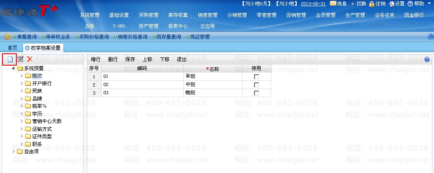Screen dimensions: 434x173
Task: Click the 自由项 folder icon
Action: pyautogui.click(x=19, y=152)
